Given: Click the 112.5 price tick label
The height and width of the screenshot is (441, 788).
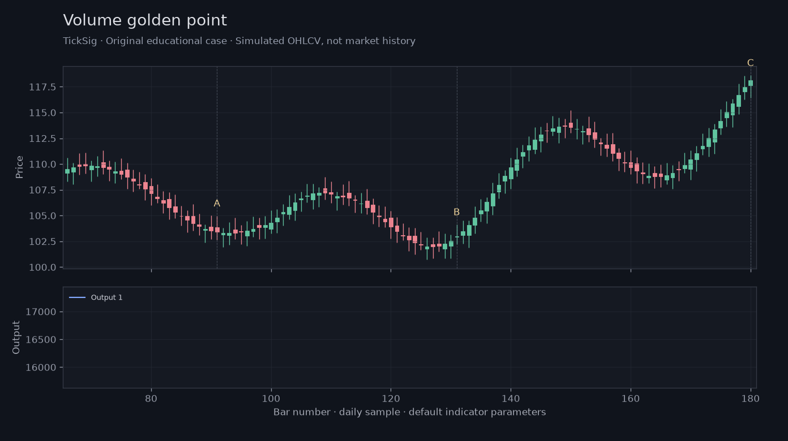Looking at the screenshot, I should (42, 139).
